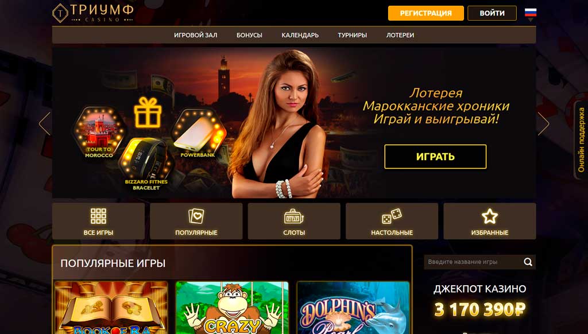
Task: Open the Все игры grid icon
Action: 98,216
